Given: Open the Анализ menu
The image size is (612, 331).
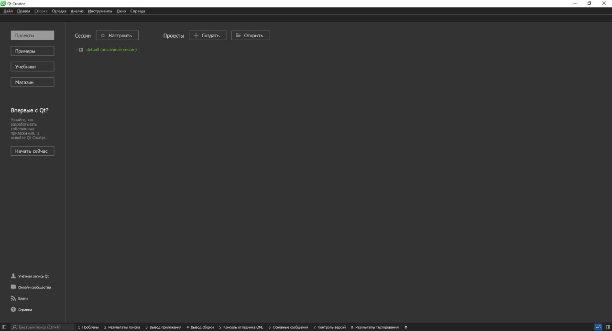Looking at the screenshot, I should (77, 11).
